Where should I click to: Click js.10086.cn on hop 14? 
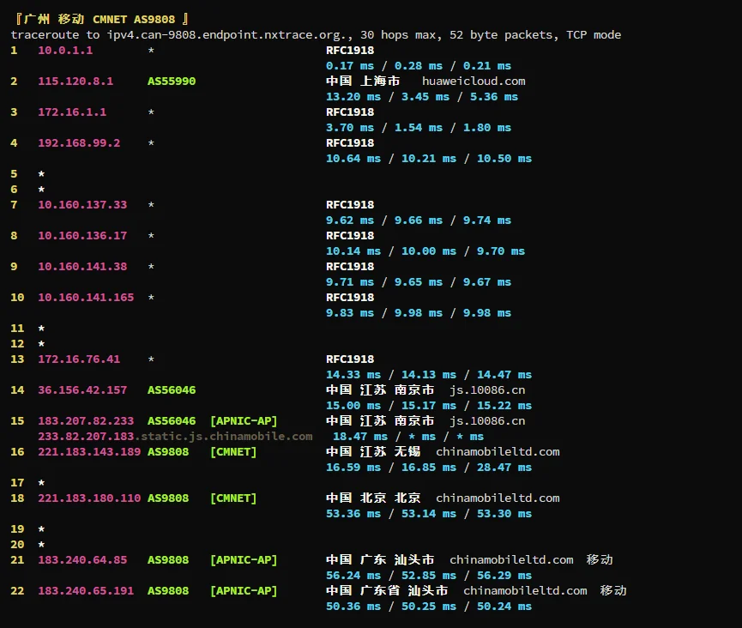(x=487, y=390)
